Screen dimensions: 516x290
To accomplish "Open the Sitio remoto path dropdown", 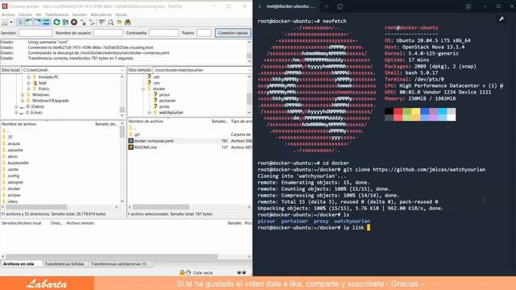I will (249, 70).
